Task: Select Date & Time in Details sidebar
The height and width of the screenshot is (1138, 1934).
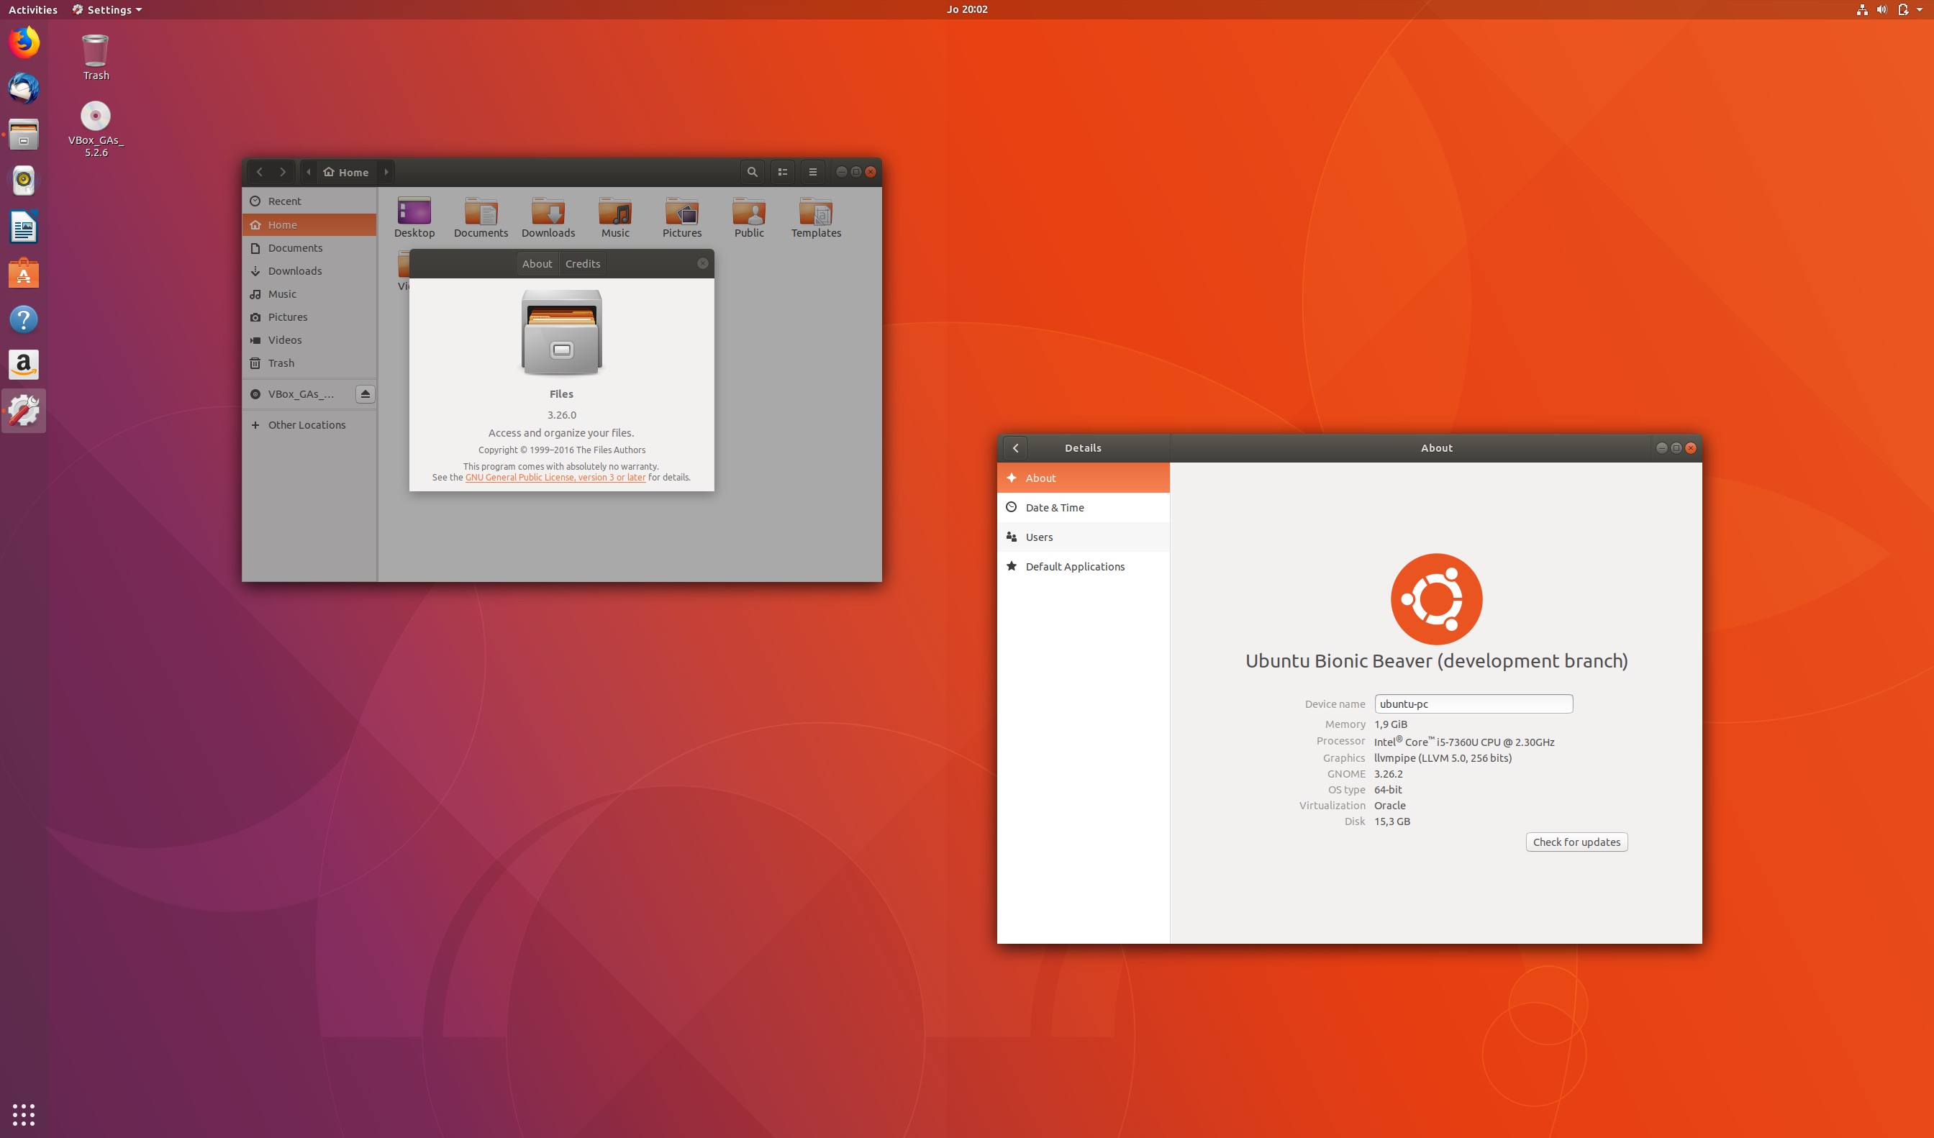Action: (1055, 507)
